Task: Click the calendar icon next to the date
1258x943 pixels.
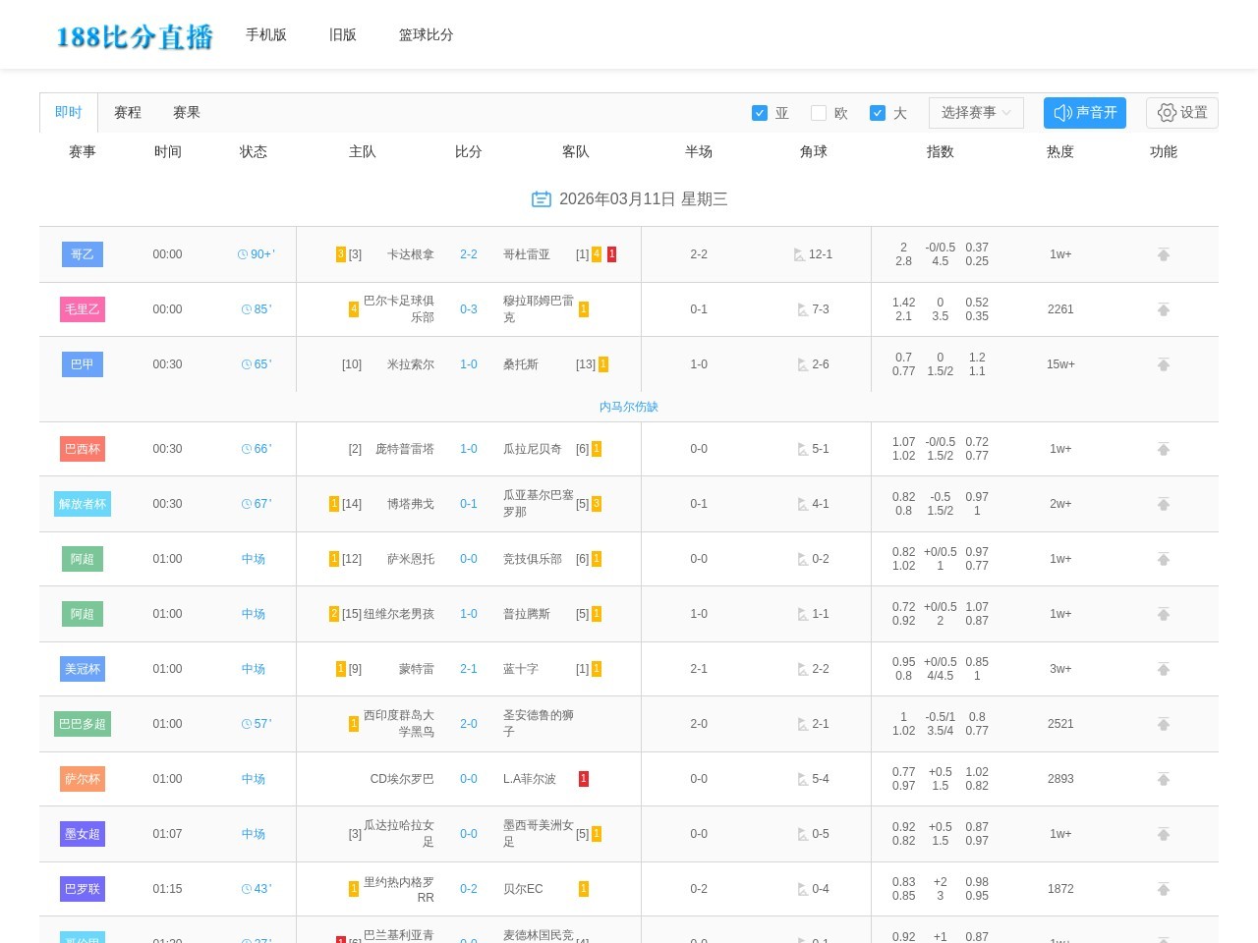Action: point(542,198)
